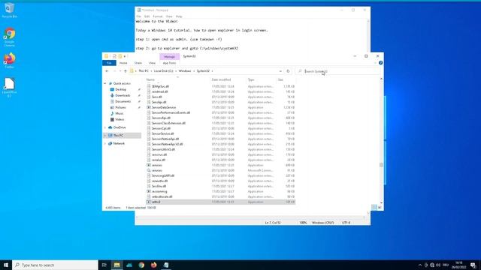The image size is (481, 270).
Task: Open the App Tools ribbon tab
Action: (169, 63)
